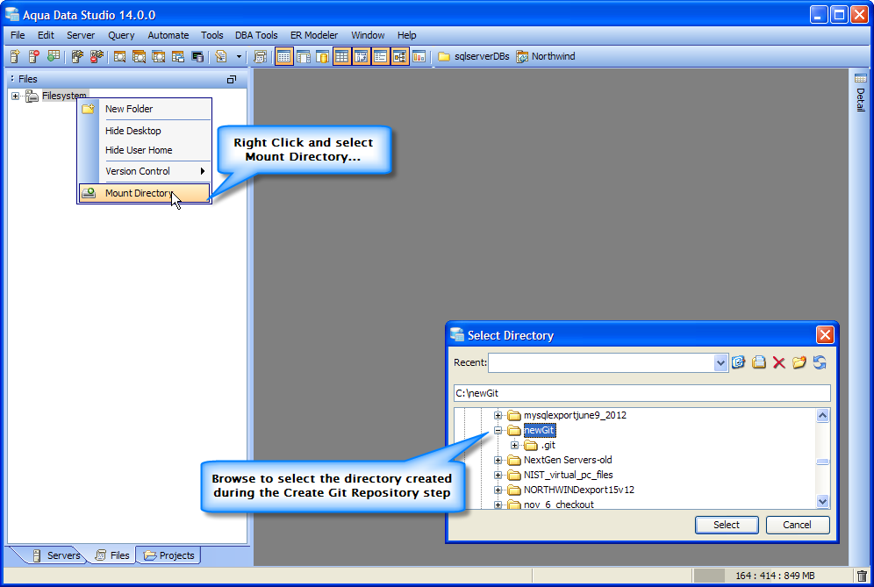Collapse the newGit folder node
The width and height of the screenshot is (874, 587).
click(498, 430)
